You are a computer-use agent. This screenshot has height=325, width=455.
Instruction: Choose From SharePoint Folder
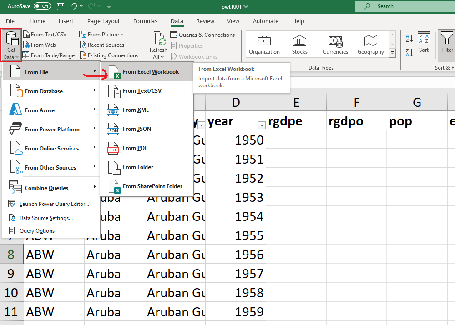pyautogui.click(x=152, y=186)
